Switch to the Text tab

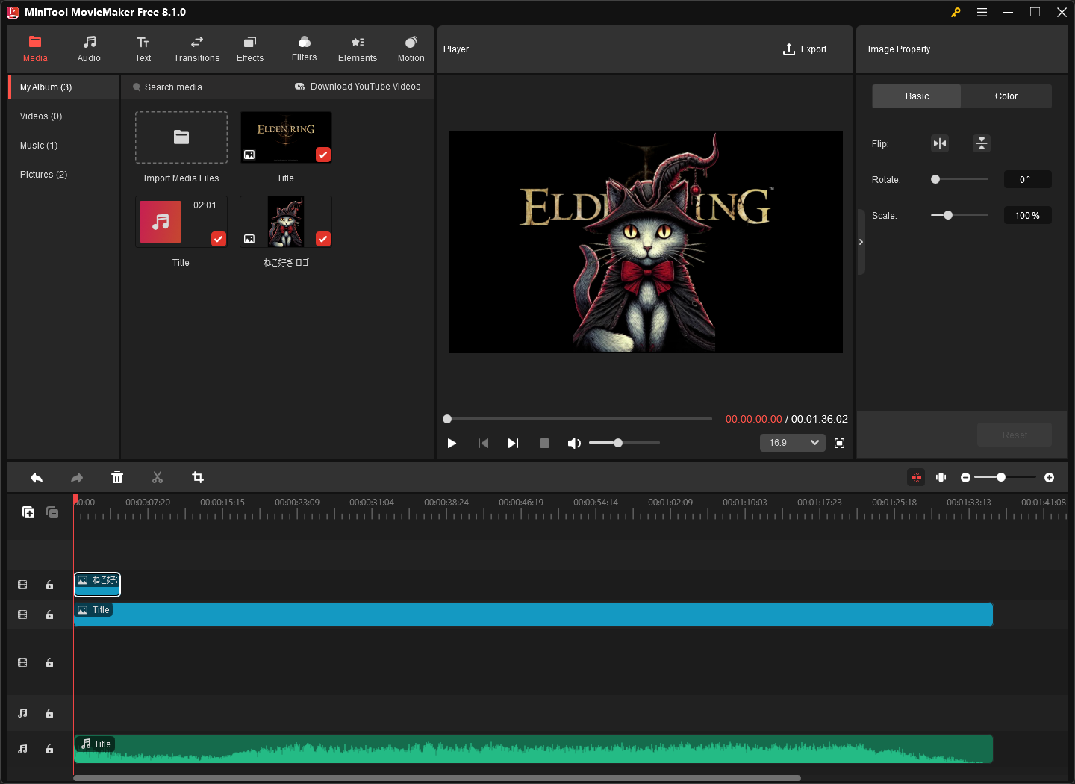tap(143, 49)
